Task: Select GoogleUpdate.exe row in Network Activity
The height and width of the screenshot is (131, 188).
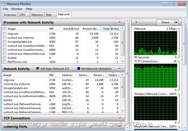Action: 61,88
